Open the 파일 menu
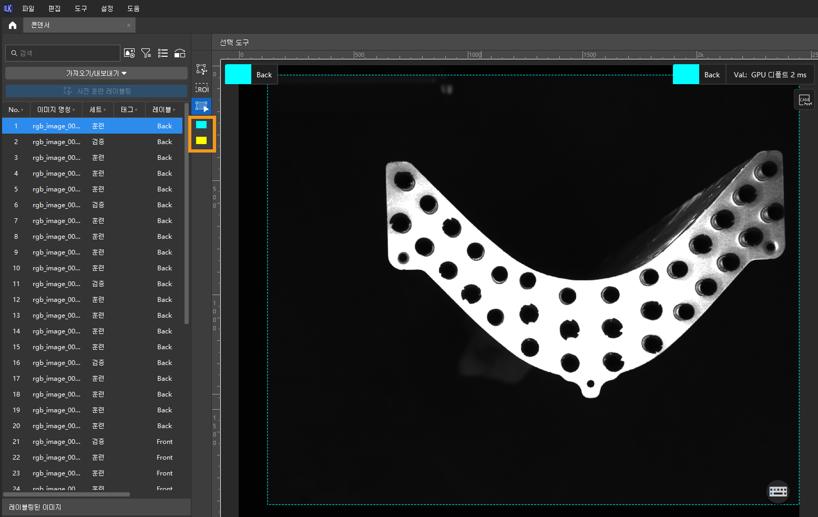 point(28,8)
